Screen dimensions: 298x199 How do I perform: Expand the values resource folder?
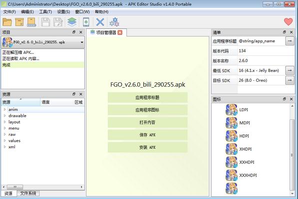5,141
